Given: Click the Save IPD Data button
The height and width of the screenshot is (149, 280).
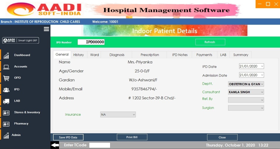Looking at the screenshot, I should point(68,137).
